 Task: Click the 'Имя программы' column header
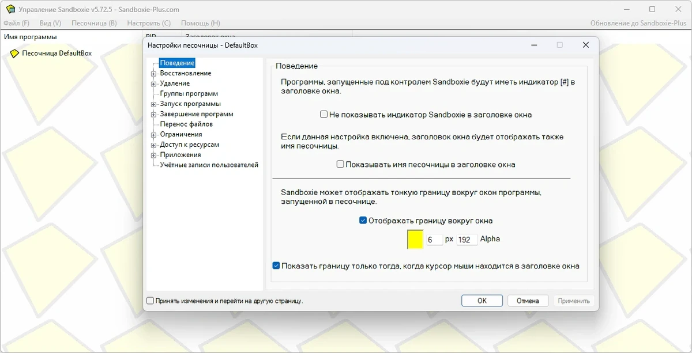pos(72,37)
